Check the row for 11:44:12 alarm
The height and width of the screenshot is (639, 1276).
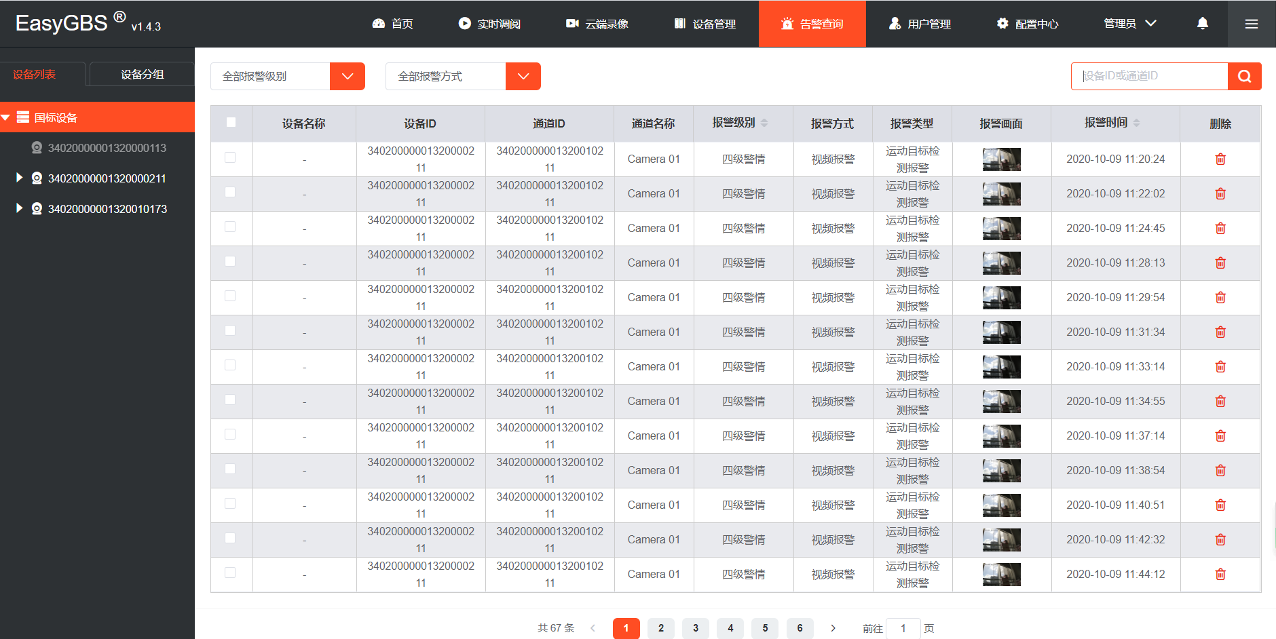coord(230,573)
